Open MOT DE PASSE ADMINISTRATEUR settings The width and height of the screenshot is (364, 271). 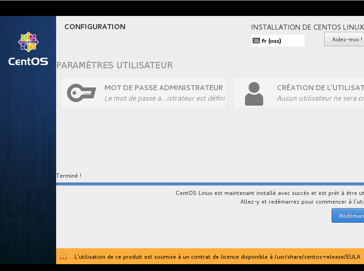tap(163, 88)
